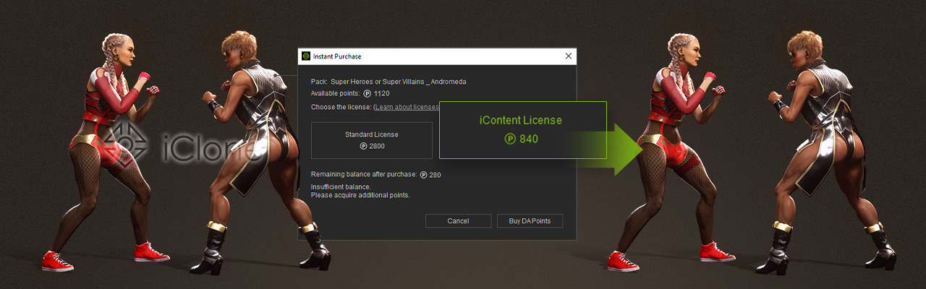
Task: Close the Instant Purchase dialog
Action: 568,56
